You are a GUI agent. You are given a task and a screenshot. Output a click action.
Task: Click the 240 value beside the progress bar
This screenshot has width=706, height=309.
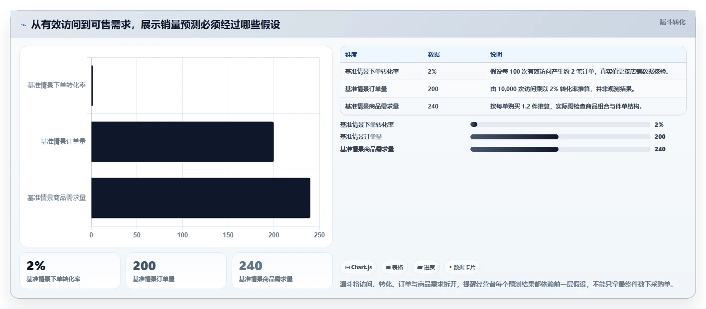tap(660, 149)
